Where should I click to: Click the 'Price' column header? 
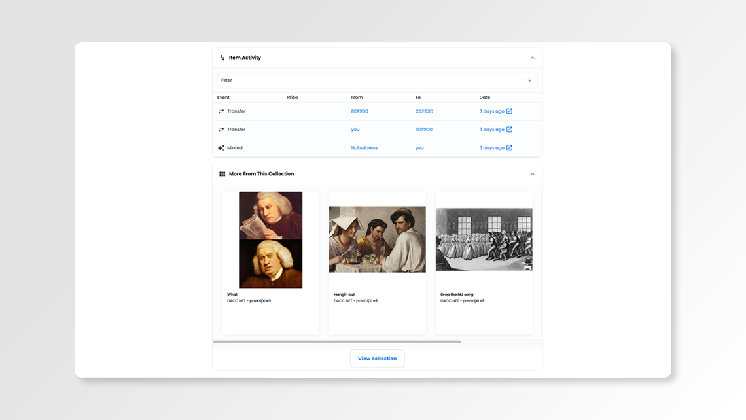point(293,97)
